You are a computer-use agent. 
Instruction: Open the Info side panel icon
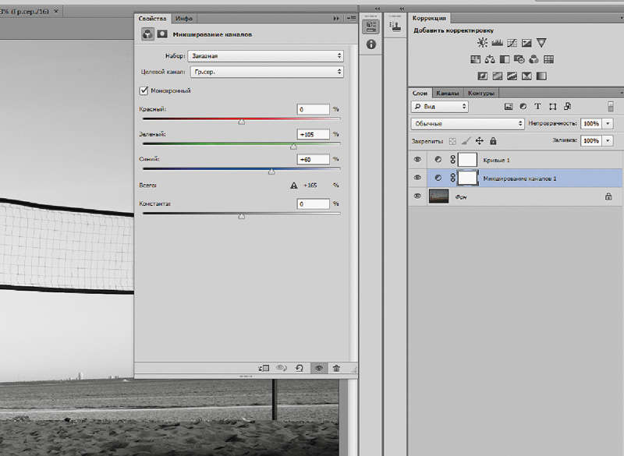pos(370,44)
